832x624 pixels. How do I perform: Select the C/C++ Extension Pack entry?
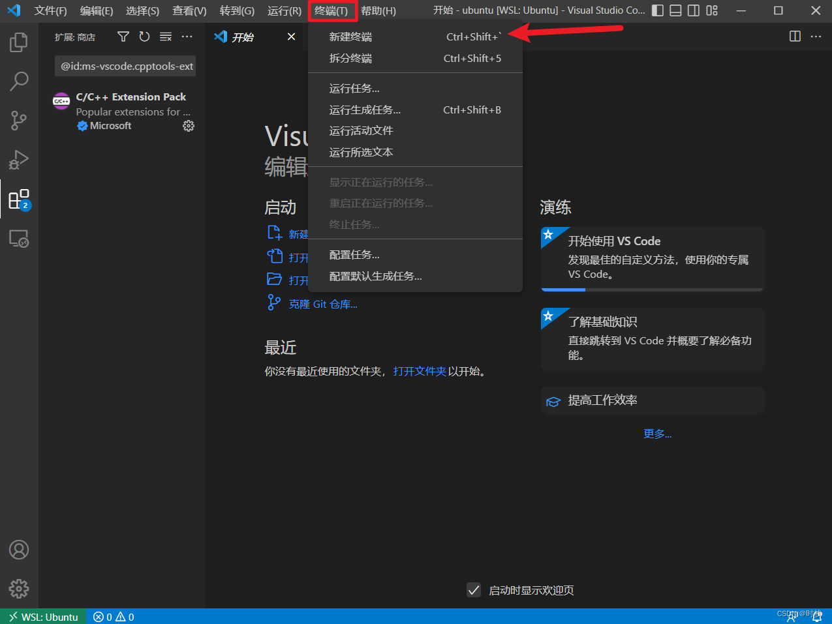tap(123, 111)
